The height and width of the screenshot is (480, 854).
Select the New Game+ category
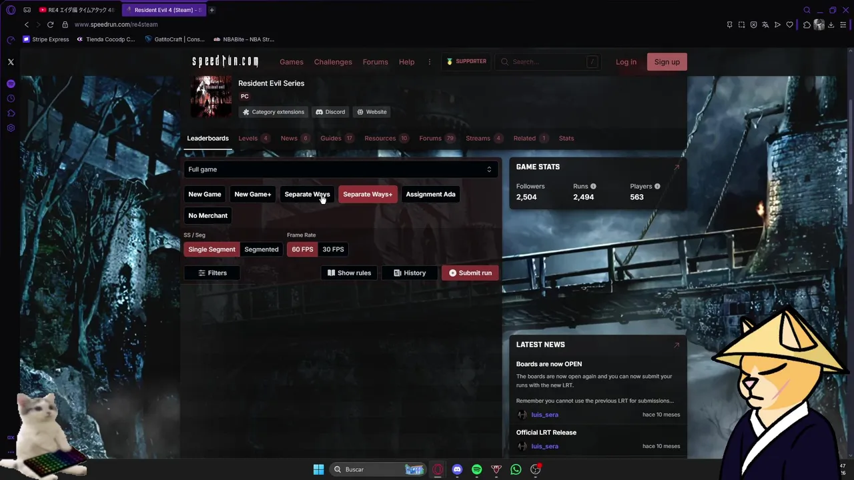[253, 194]
